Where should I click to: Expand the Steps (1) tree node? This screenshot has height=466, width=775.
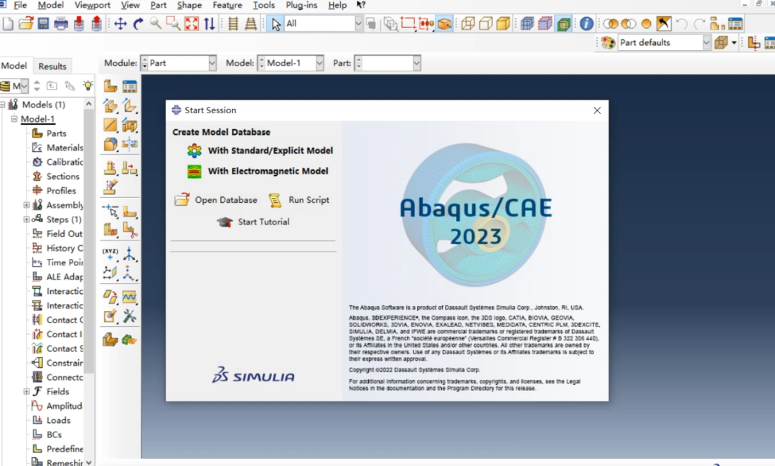(27, 219)
